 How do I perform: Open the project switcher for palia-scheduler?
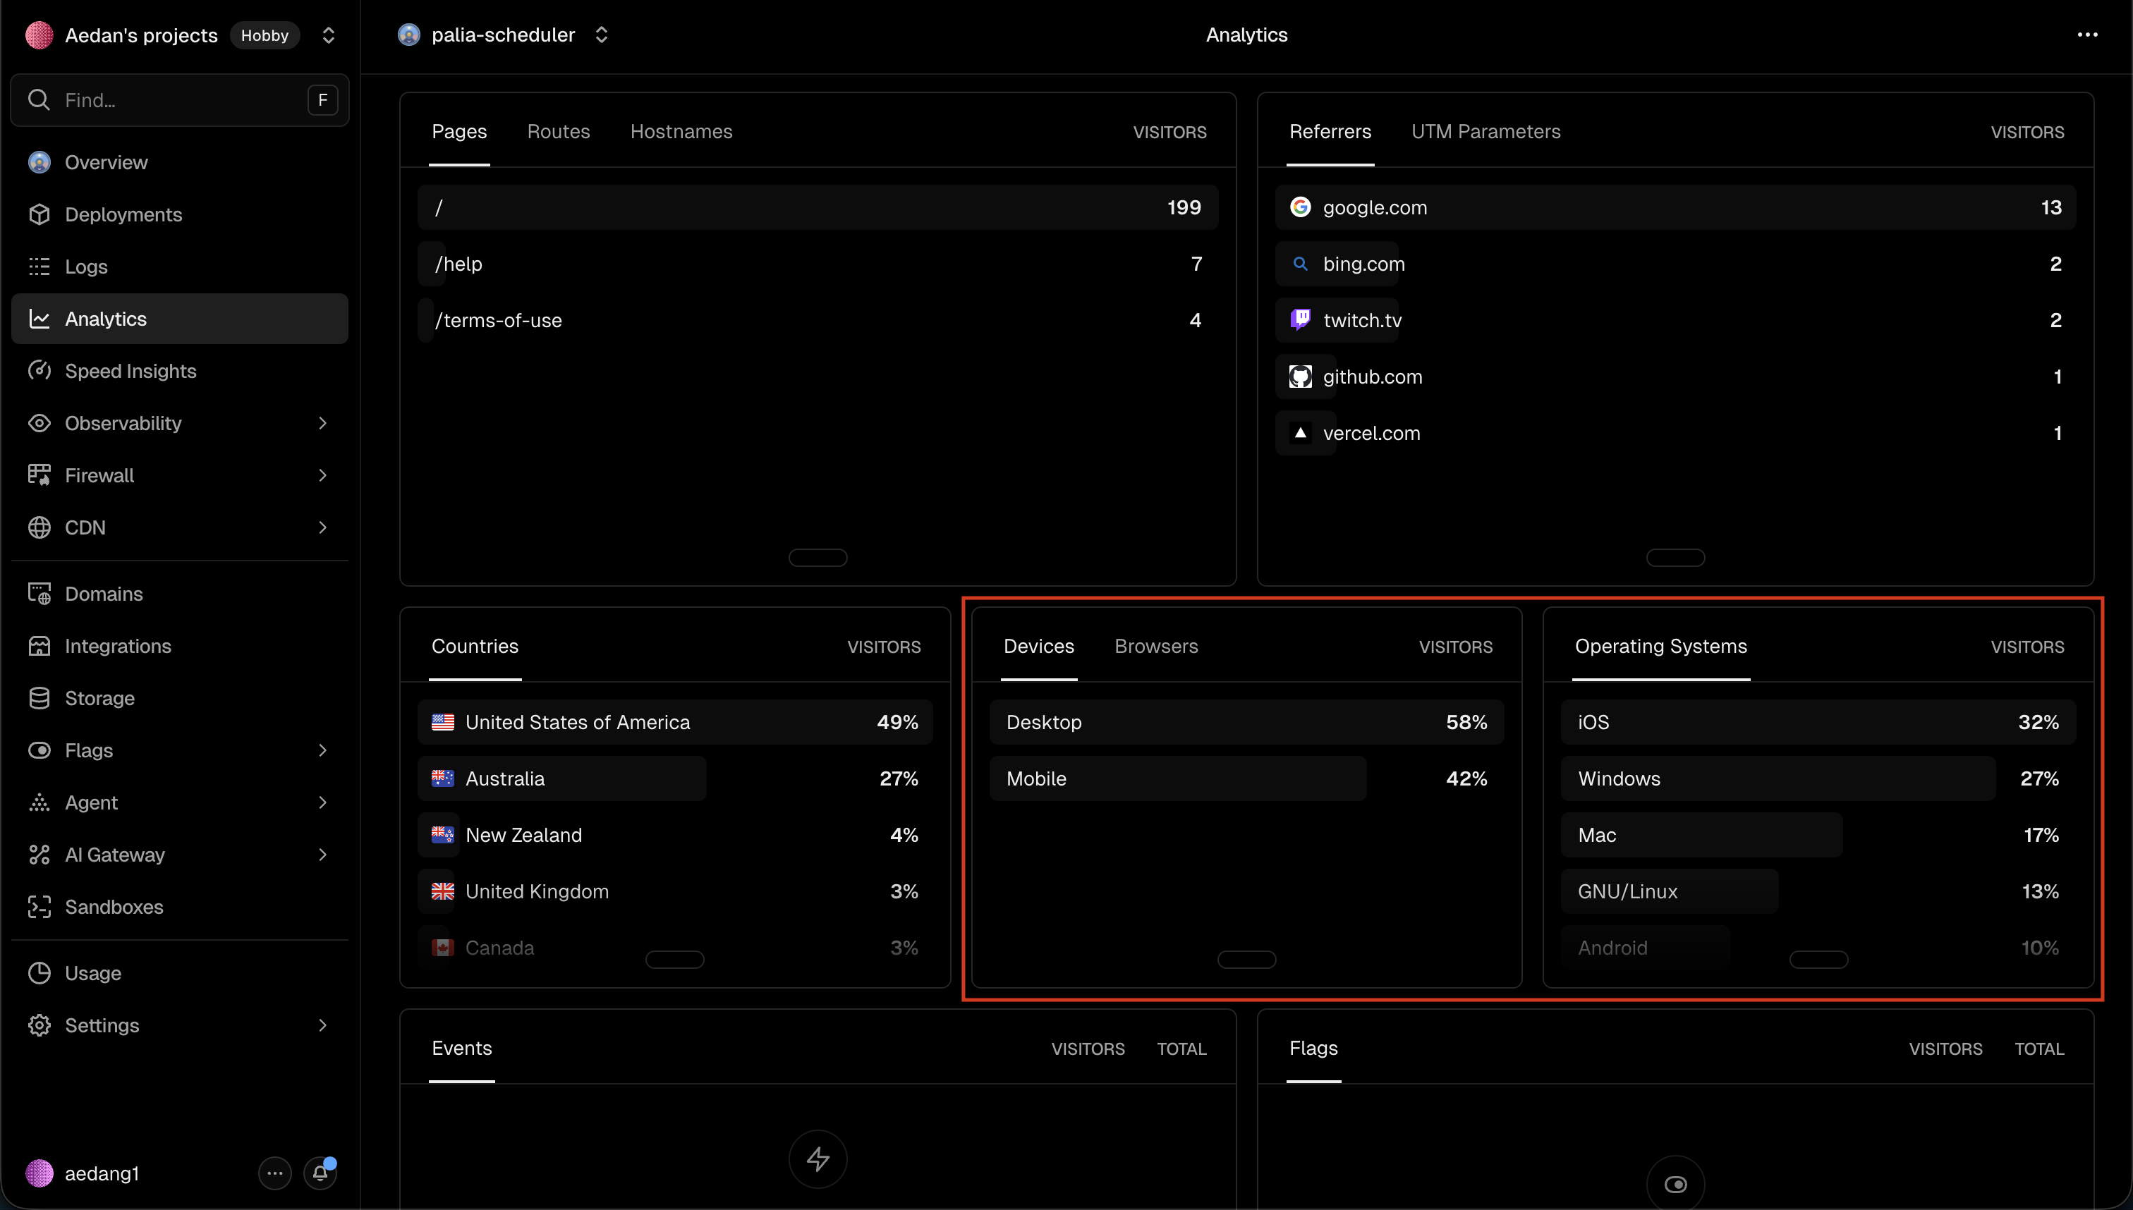point(602,34)
